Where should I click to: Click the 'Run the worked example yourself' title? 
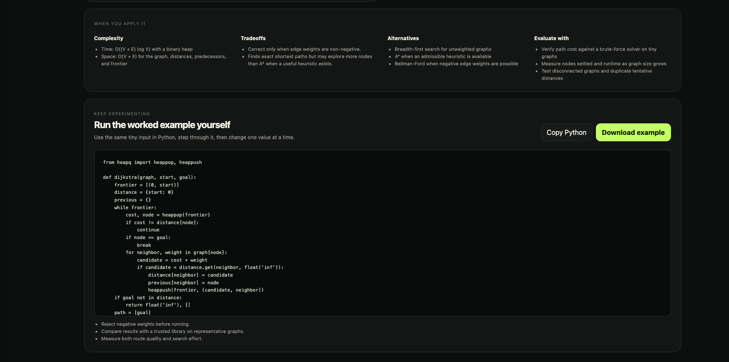[162, 125]
